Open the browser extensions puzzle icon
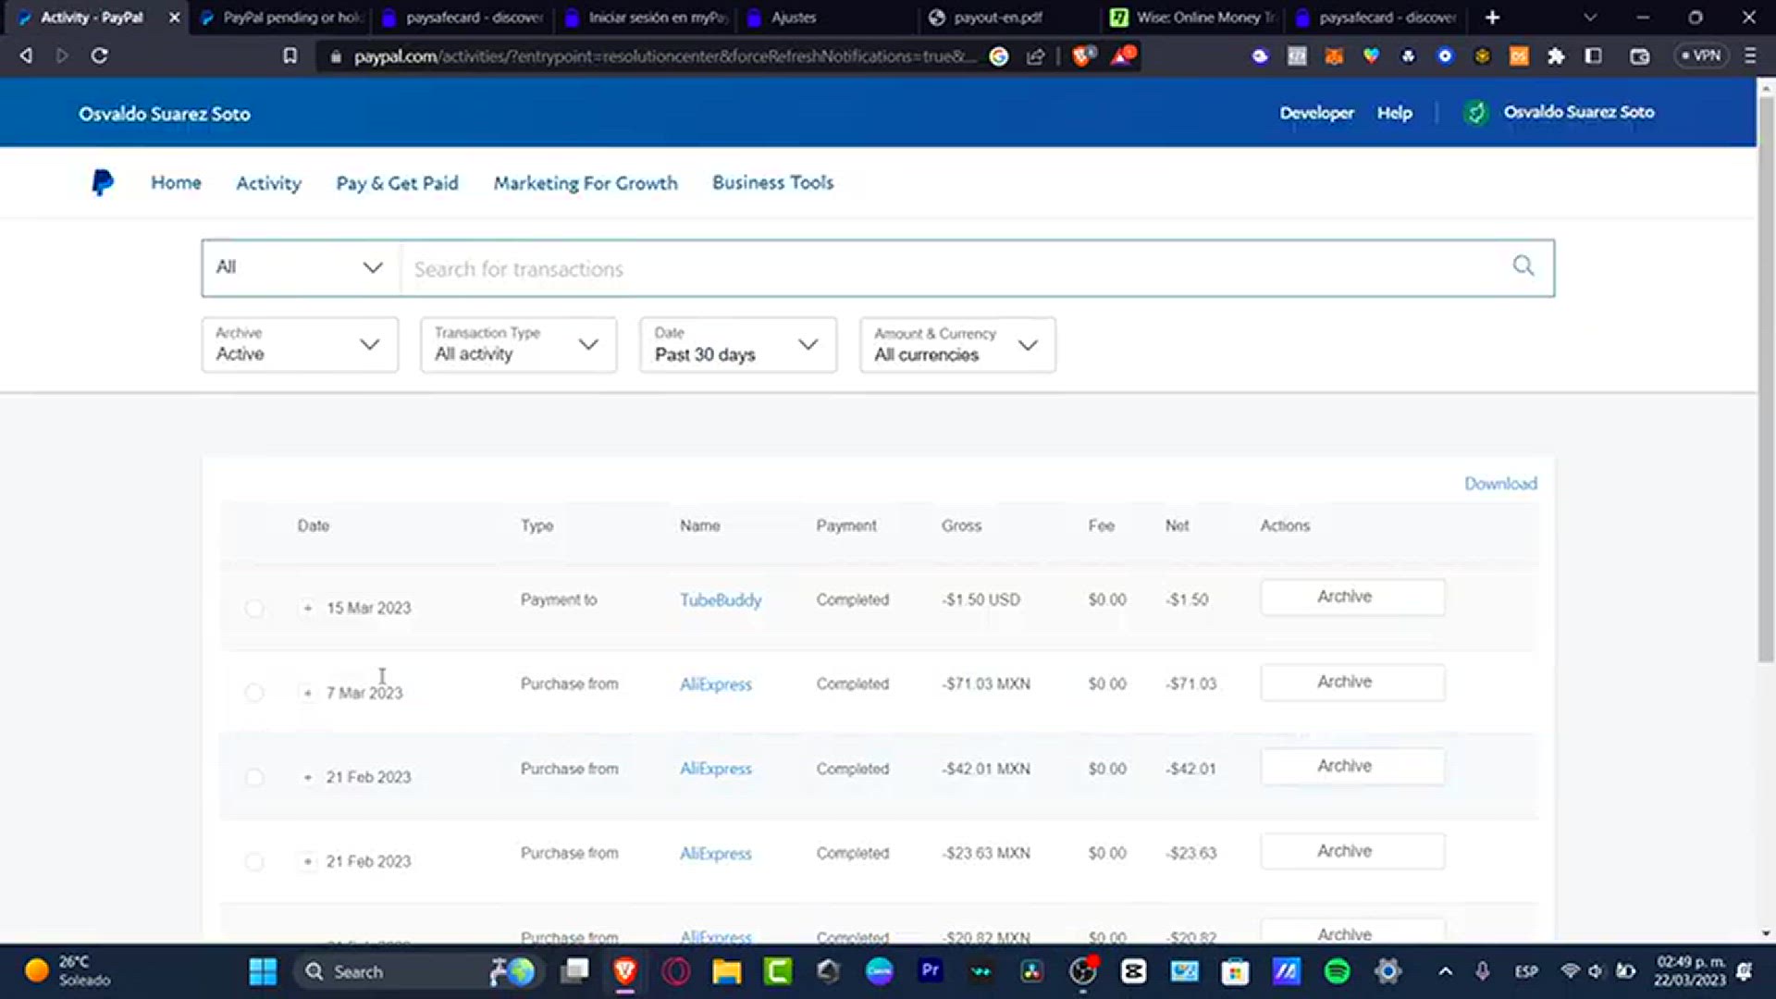1776x999 pixels. pos(1556,56)
